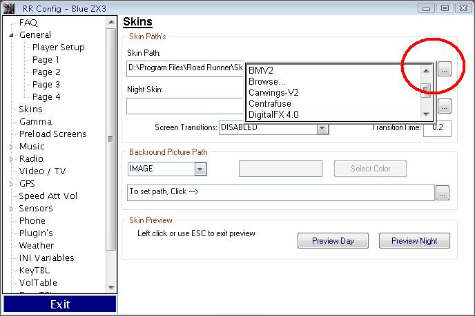Click the TransitionTime input field
Screen dimensions: 475x316
click(x=436, y=128)
